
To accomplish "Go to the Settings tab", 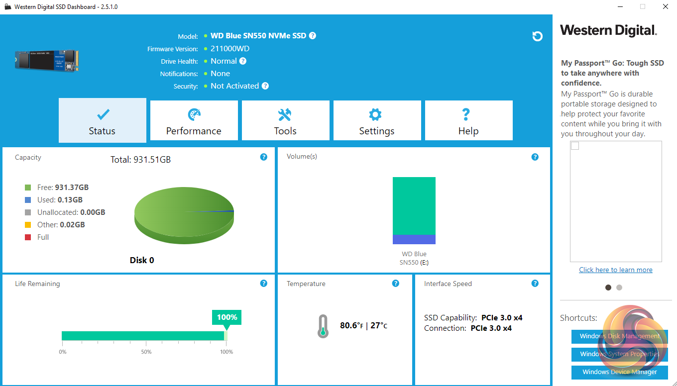I will [377, 120].
